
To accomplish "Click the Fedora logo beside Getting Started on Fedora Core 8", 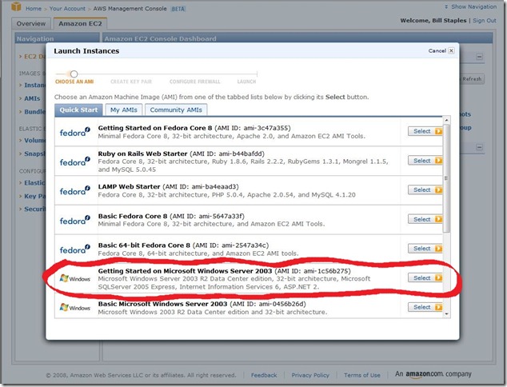I will tap(75, 132).
